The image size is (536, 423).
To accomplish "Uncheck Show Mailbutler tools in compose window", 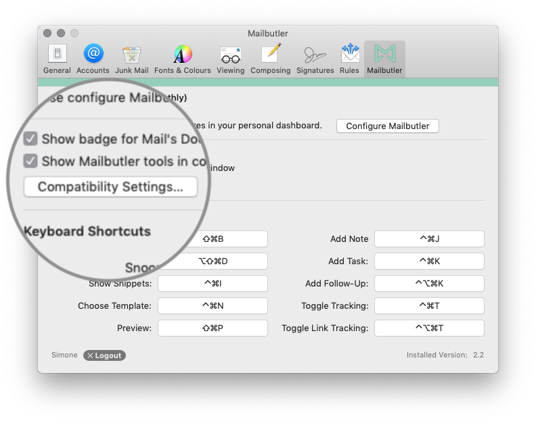I will point(30,161).
